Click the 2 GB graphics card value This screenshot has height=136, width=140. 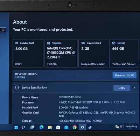(85, 49)
